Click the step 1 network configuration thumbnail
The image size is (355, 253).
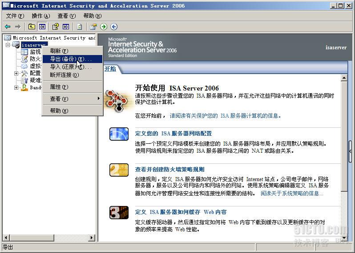[119, 134]
